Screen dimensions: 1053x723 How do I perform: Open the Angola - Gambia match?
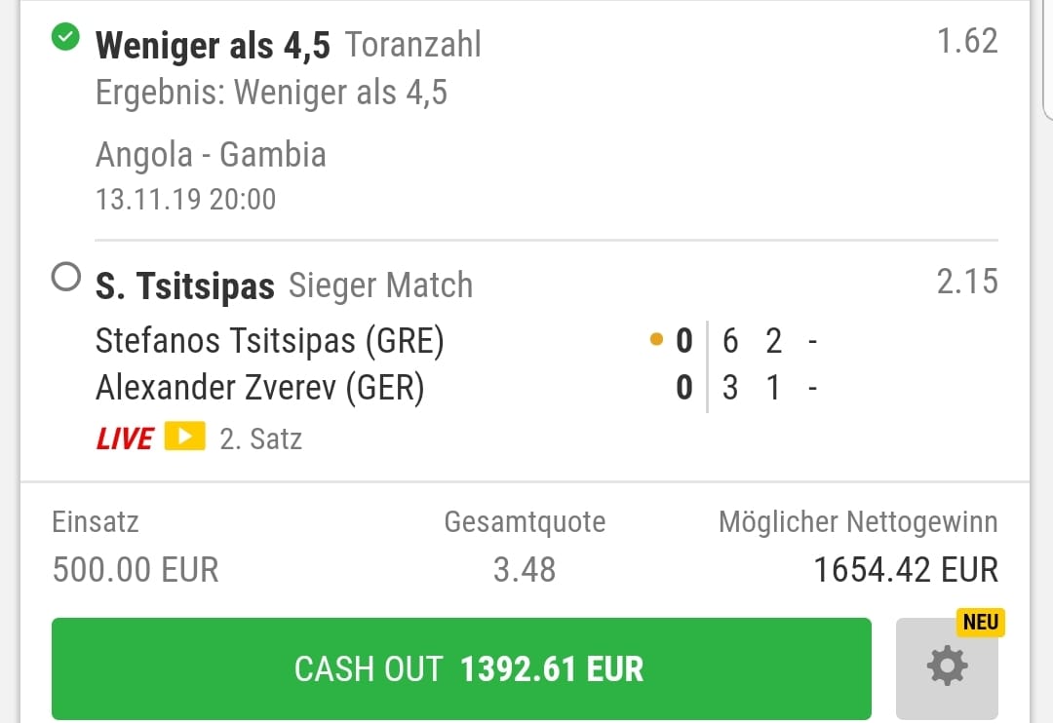coord(211,155)
